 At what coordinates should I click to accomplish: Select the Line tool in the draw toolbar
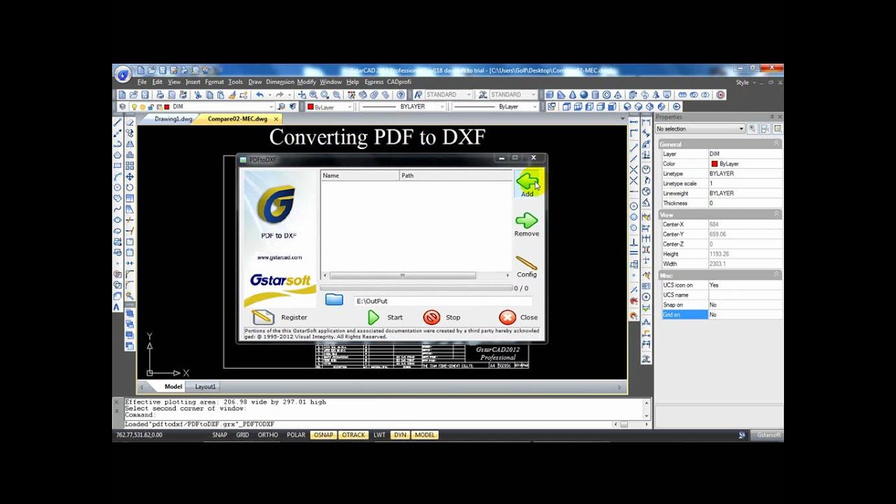pos(117,122)
